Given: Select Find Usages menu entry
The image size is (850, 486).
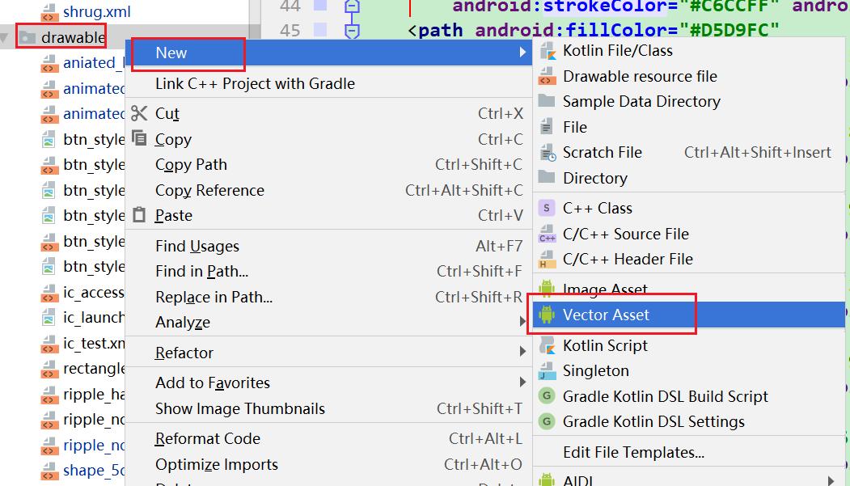Looking at the screenshot, I should [197, 247].
